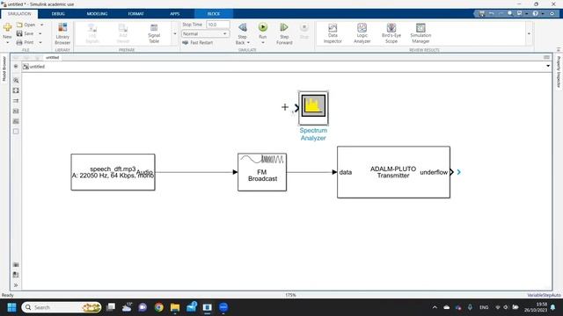Show hidden system tray icons
Image resolution: width=563 pixels, height=316 pixels.
(435, 307)
